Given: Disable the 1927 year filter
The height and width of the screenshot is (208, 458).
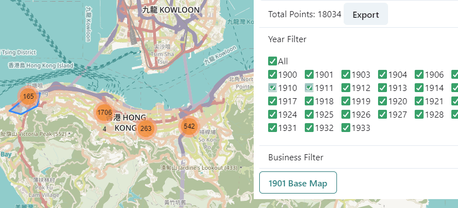Looking at the screenshot, I should [x=382, y=114].
